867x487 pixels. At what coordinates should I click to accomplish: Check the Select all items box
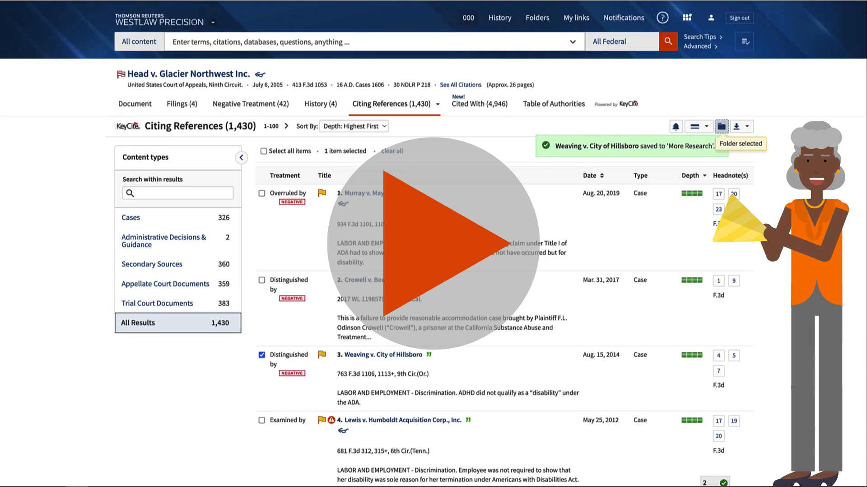tap(264, 151)
